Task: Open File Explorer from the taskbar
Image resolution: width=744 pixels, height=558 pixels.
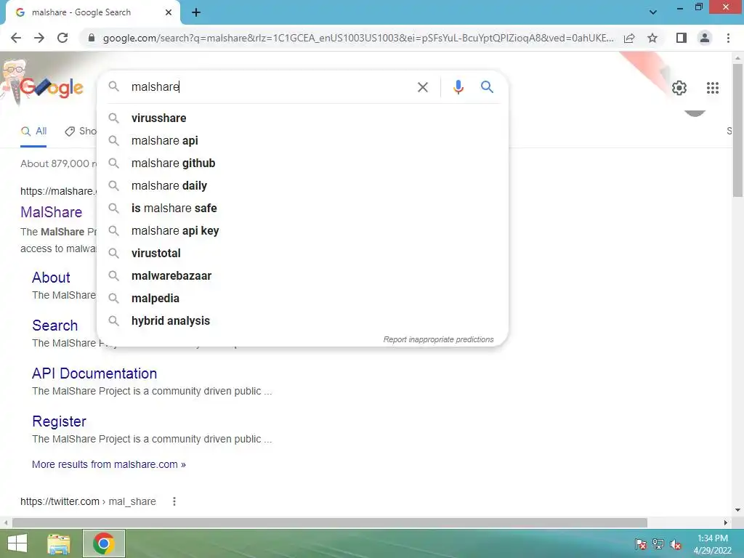Action: [x=59, y=543]
